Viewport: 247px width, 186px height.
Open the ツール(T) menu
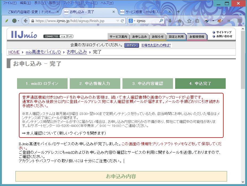point(91,3)
